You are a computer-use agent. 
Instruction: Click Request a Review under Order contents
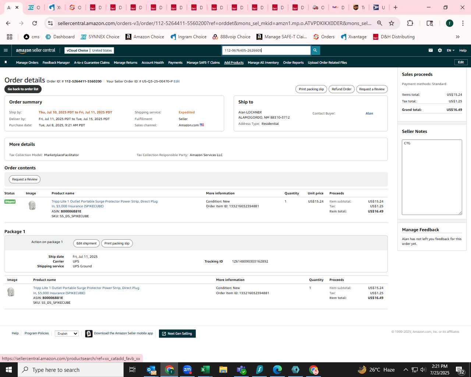[x=25, y=179]
